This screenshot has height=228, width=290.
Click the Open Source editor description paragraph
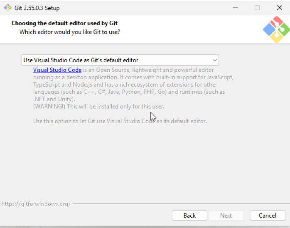point(133,85)
